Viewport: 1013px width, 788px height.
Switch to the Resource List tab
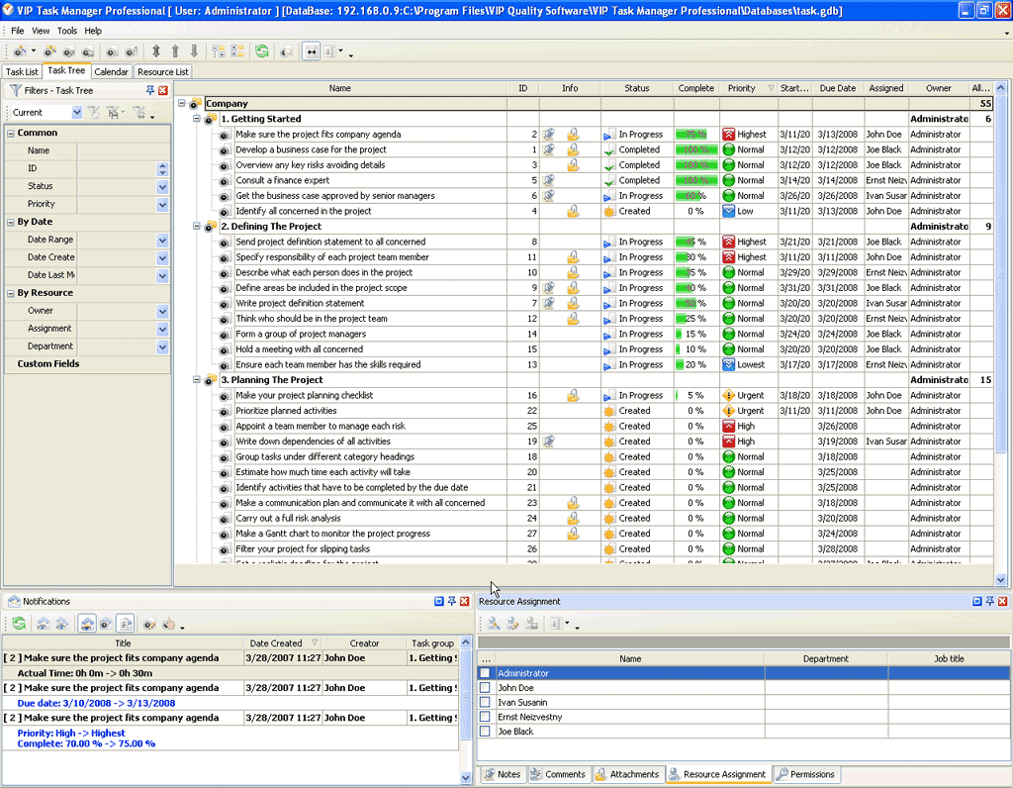(163, 71)
